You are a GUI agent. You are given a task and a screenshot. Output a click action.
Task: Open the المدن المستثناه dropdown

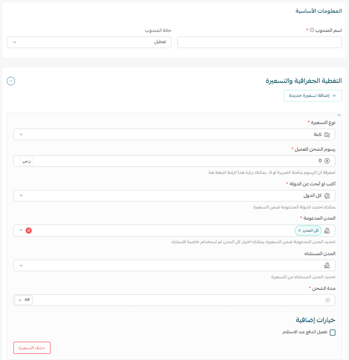[x=21, y=266]
